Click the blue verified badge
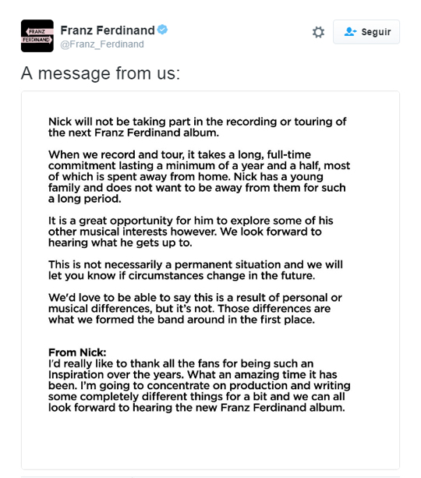The height and width of the screenshot is (478, 421). point(162,30)
